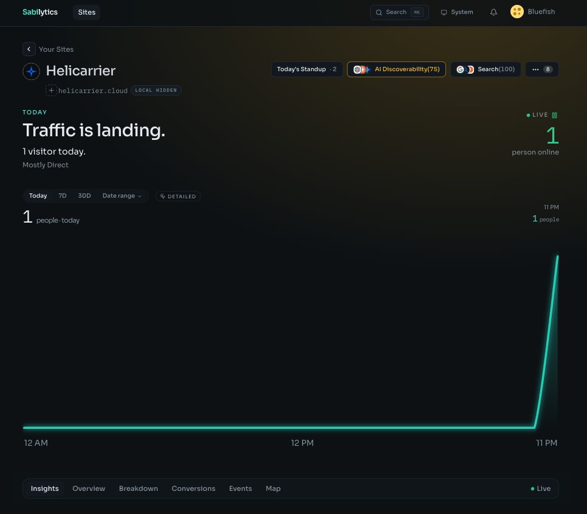Click the AI provider icons cluster

(362, 69)
